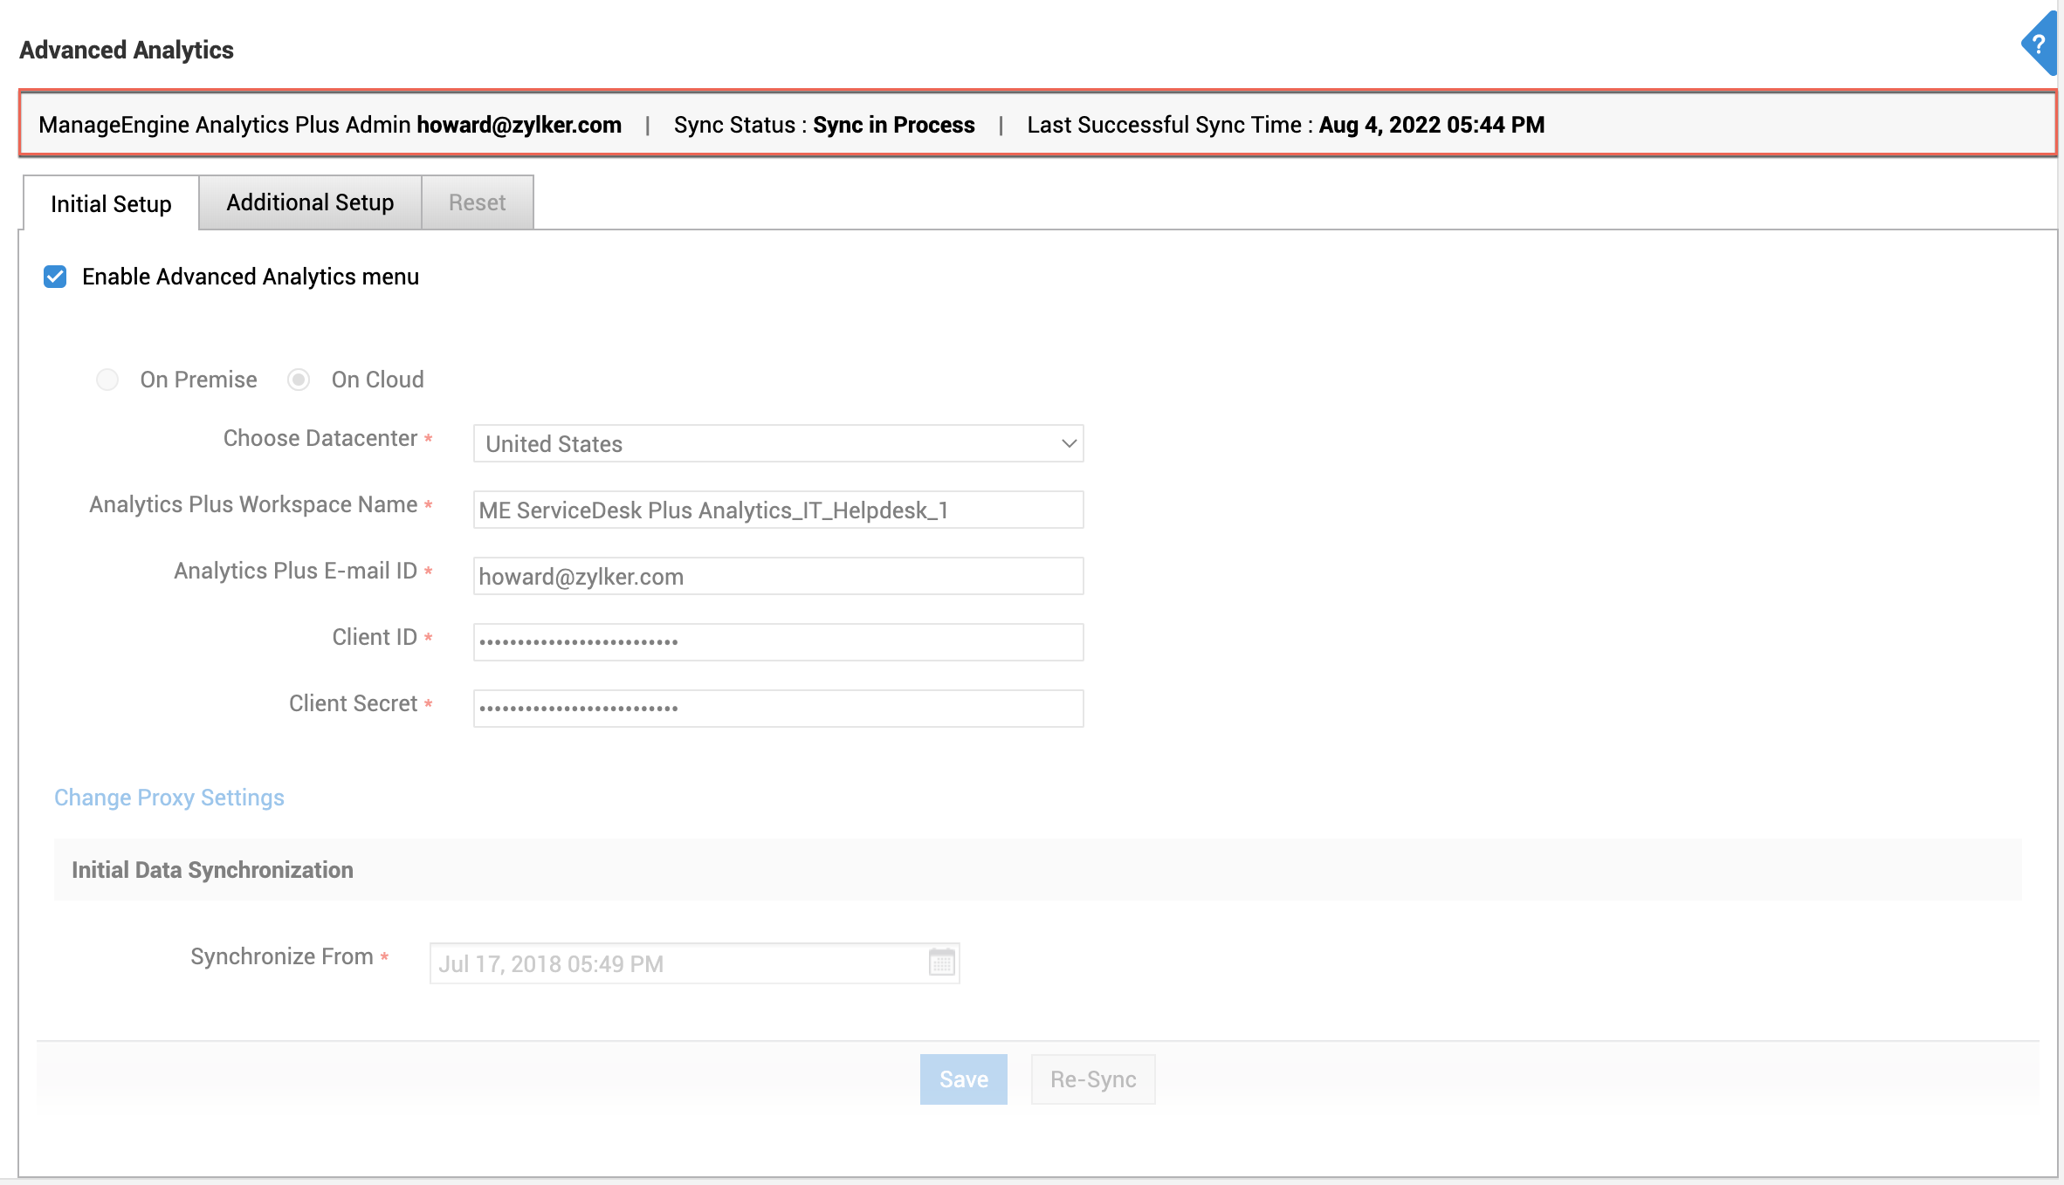The image size is (2064, 1185).
Task: Click into the Client Secret field
Action: [777, 709]
